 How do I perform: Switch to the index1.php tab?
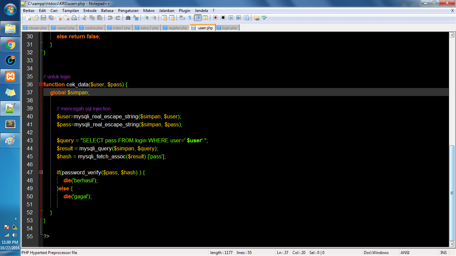[x=119, y=28]
